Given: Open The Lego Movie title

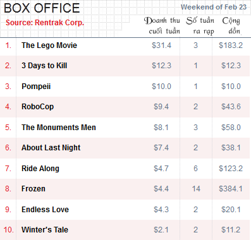Looking at the screenshot, I should click(49, 45).
